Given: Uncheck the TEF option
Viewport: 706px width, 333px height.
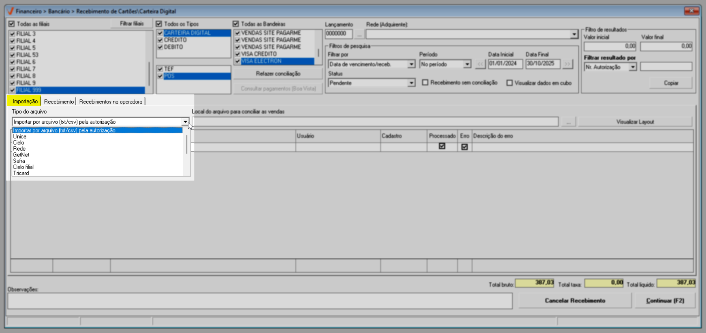Looking at the screenshot, I should (x=160, y=69).
